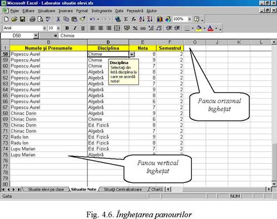
Task: Click the AutoSum sigma icon
Action: tap(126, 19)
